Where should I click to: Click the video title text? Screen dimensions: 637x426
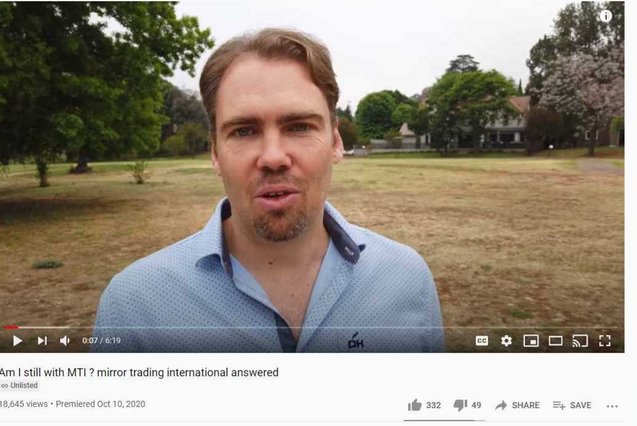coord(139,372)
